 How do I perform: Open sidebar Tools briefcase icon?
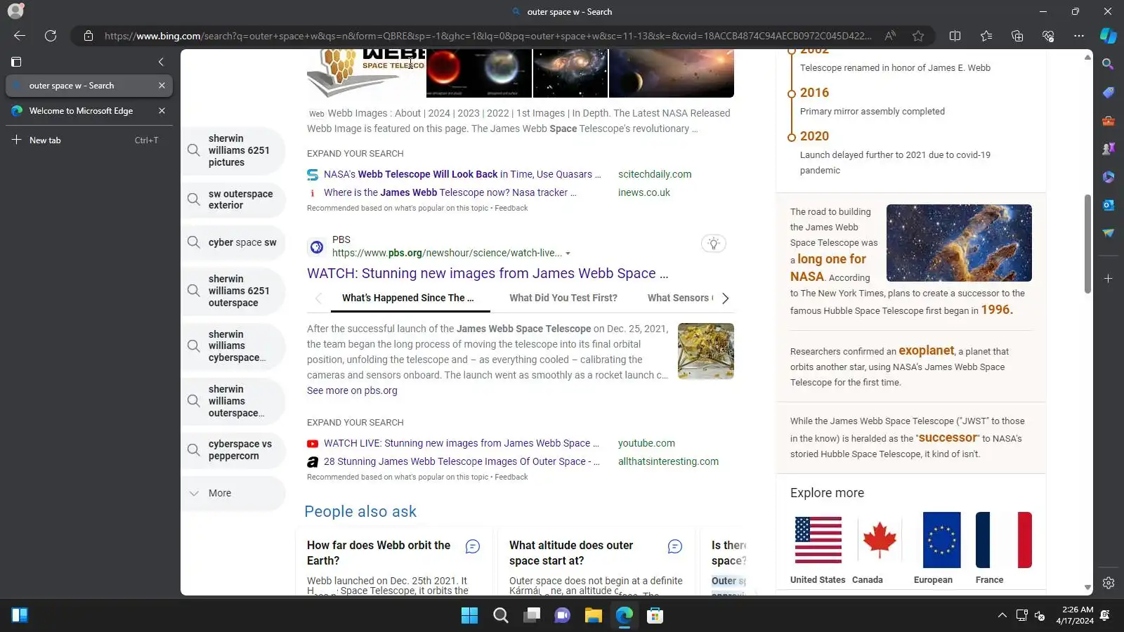click(1109, 121)
